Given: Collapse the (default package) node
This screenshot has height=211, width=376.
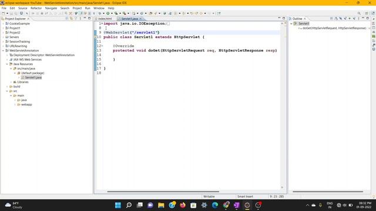Looking at the screenshot, I should point(15,73).
